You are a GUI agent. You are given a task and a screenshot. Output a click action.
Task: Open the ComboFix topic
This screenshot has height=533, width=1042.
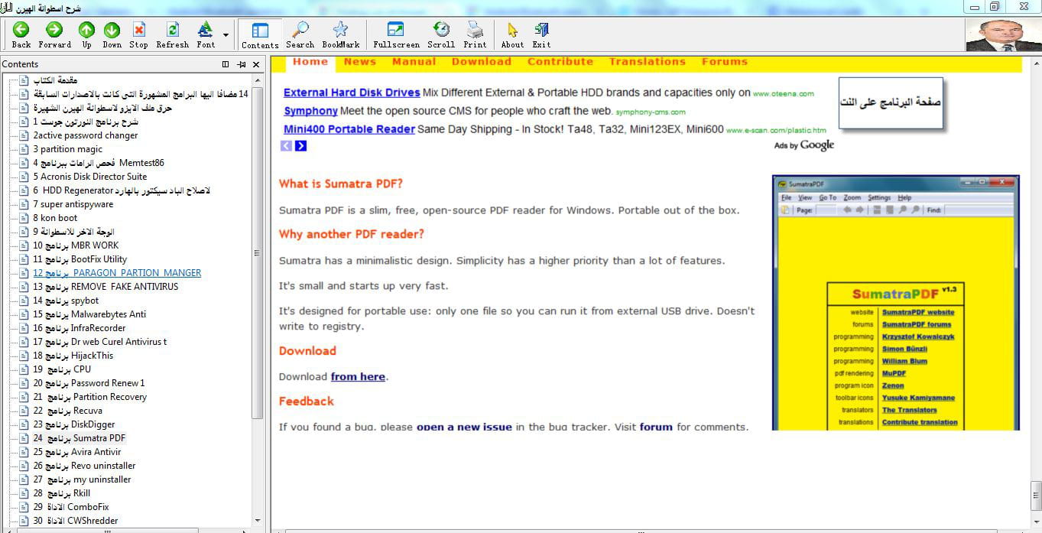[x=70, y=507]
